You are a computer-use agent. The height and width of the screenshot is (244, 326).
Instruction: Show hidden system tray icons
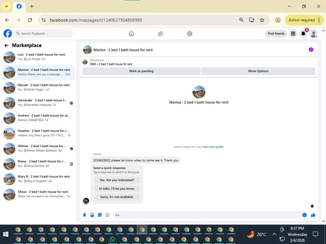[x=274, y=234]
